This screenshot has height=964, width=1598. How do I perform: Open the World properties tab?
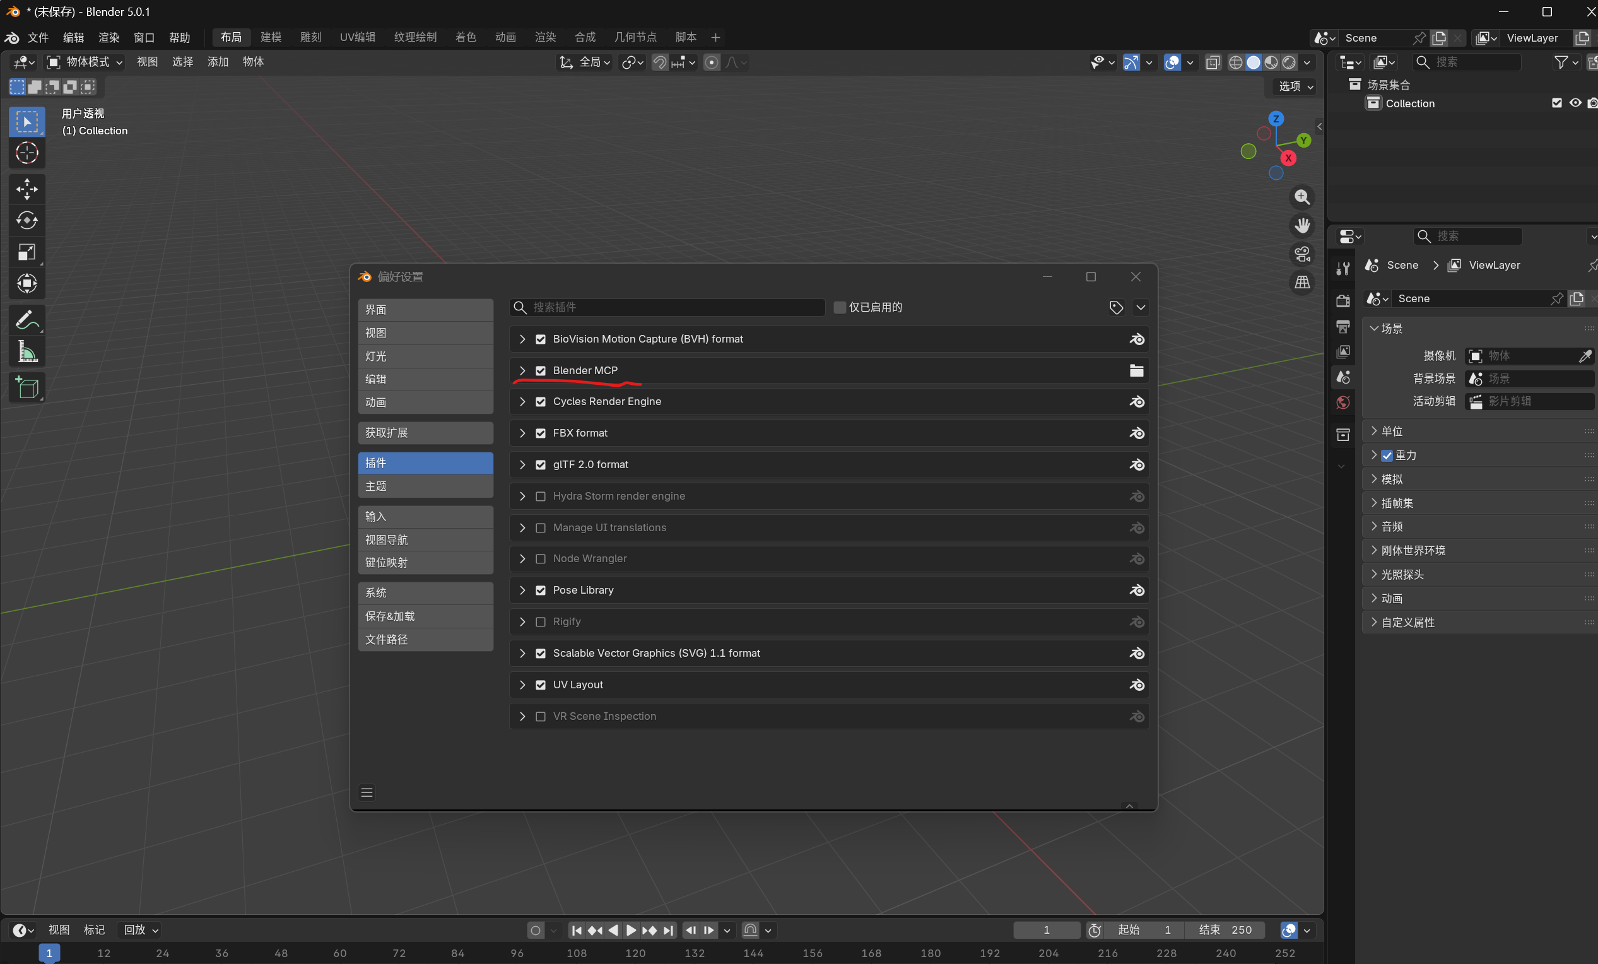click(x=1342, y=403)
